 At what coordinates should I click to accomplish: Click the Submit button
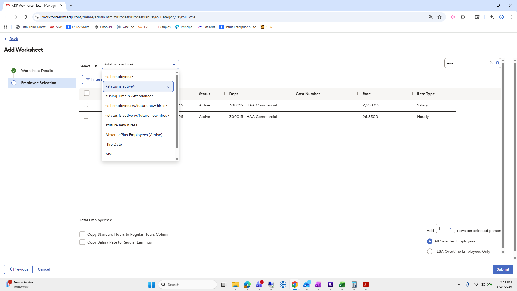click(503, 269)
